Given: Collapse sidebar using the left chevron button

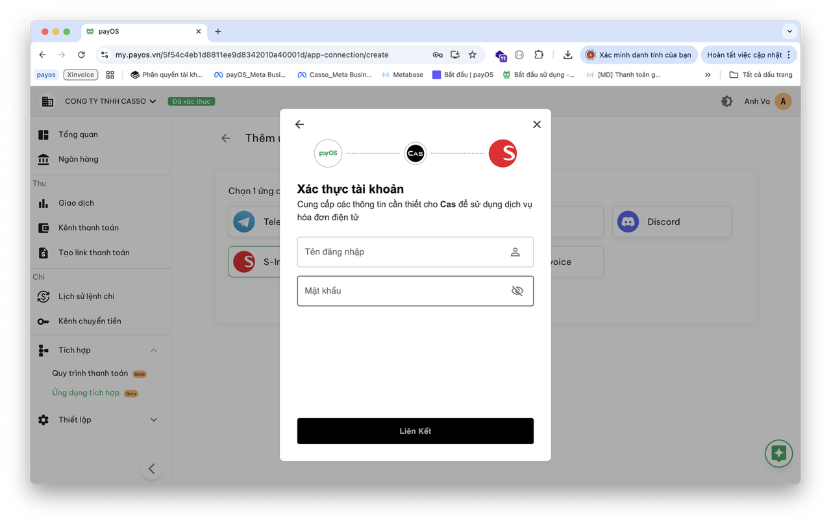Looking at the screenshot, I should (x=151, y=469).
